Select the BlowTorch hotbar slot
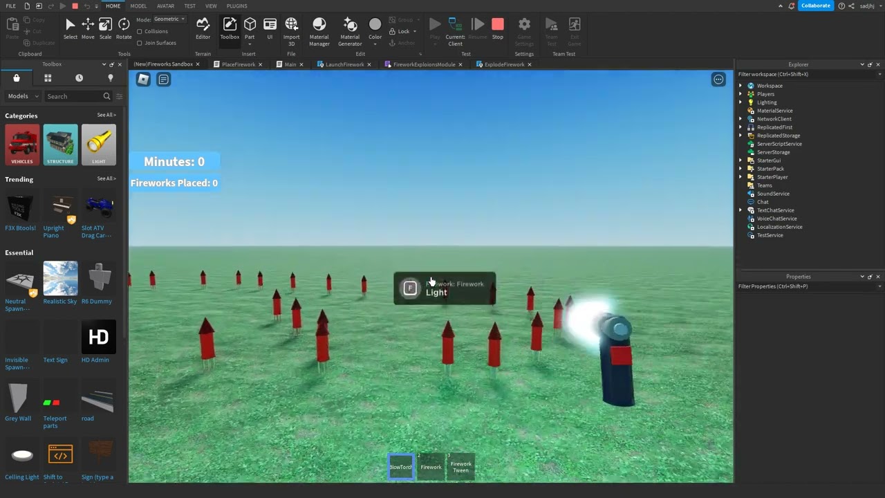Image resolution: width=885 pixels, height=498 pixels. [x=401, y=467]
